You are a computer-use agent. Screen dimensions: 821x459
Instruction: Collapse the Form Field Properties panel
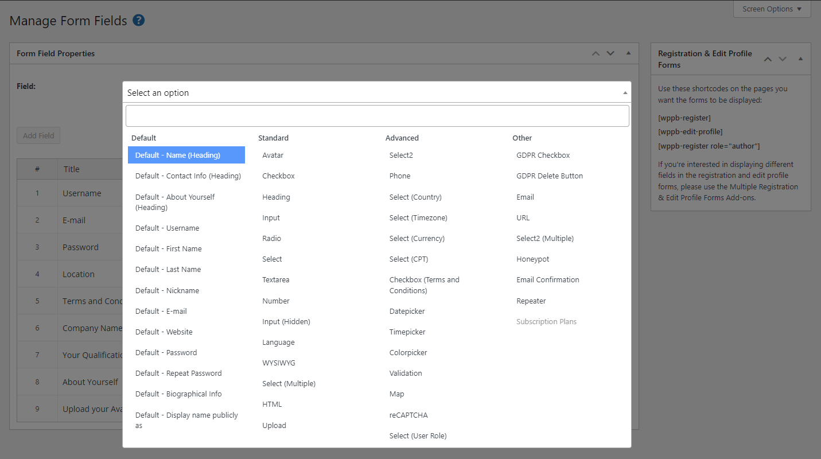628,53
